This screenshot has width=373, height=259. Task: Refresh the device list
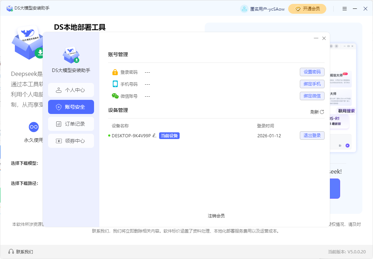tap(317, 112)
